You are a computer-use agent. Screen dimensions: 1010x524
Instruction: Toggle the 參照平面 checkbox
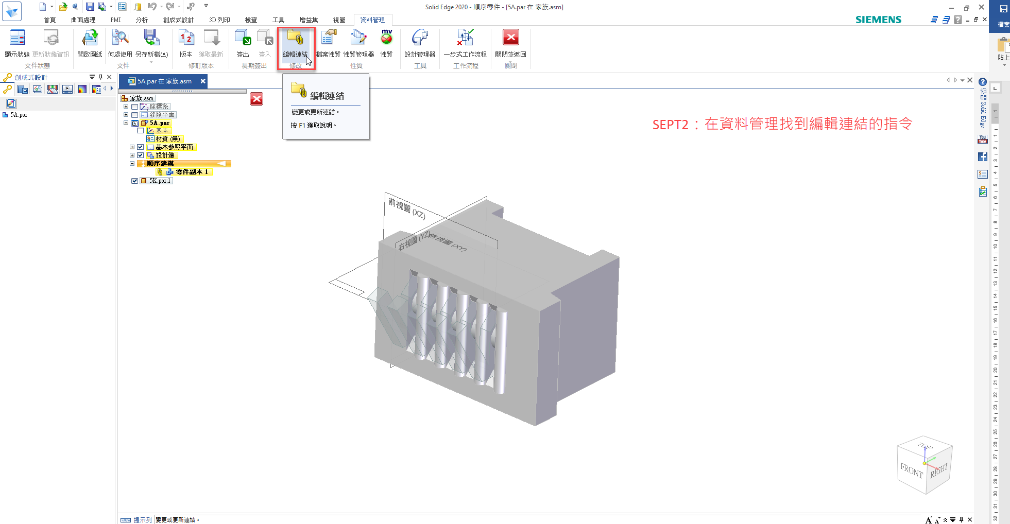pyautogui.click(x=135, y=115)
